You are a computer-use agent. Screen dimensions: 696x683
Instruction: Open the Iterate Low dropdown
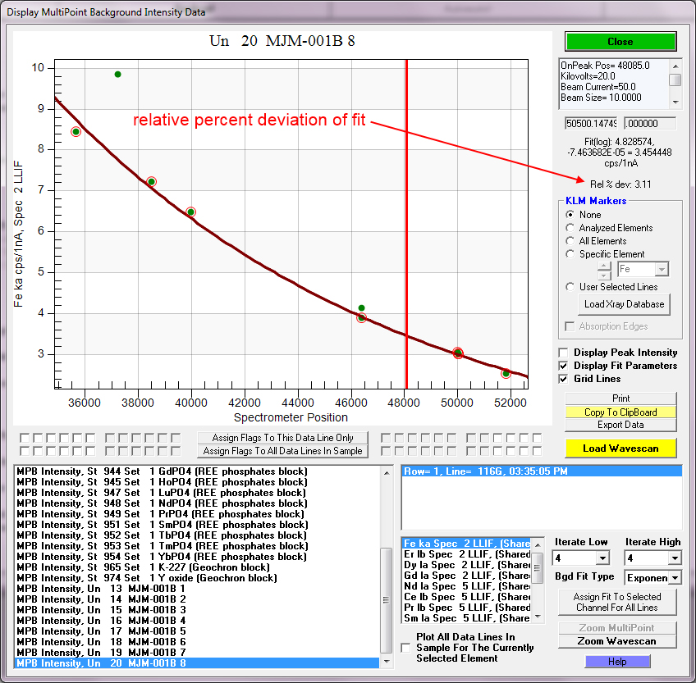pyautogui.click(x=602, y=558)
